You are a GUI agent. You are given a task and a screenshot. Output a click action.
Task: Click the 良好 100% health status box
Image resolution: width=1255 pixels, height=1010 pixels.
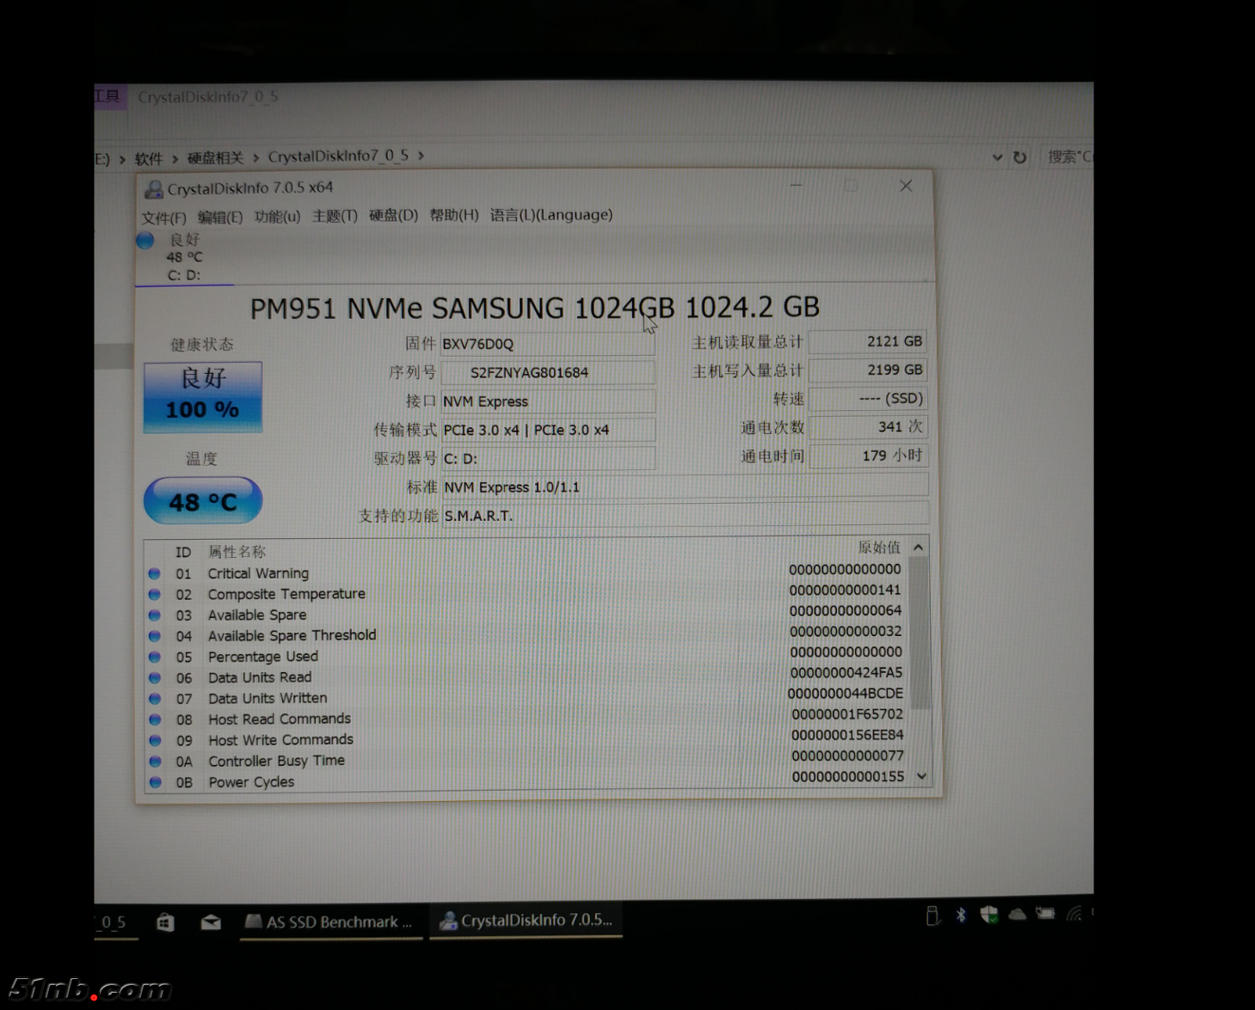click(x=203, y=396)
